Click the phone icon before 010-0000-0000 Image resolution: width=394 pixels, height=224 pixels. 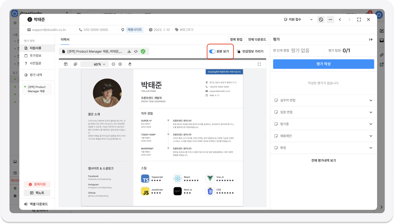(x=81, y=30)
